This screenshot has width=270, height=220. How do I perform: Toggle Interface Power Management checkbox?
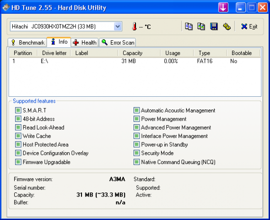(136, 136)
